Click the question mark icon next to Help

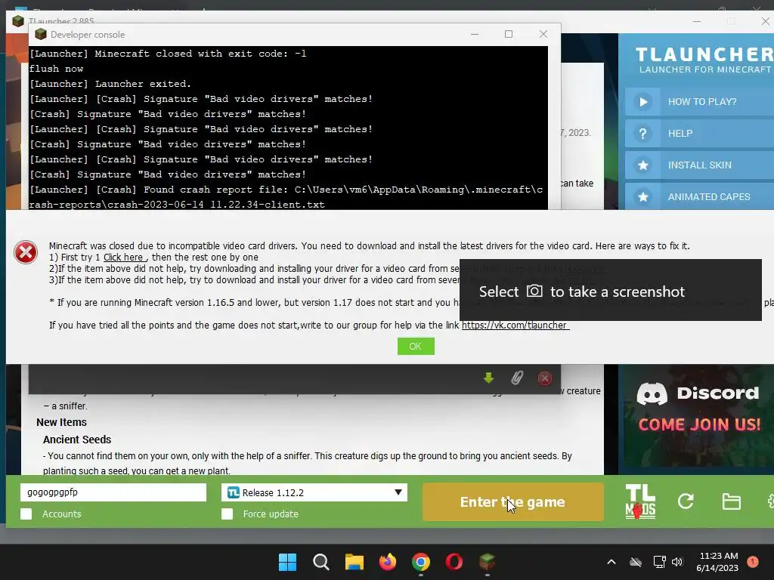pyautogui.click(x=642, y=133)
